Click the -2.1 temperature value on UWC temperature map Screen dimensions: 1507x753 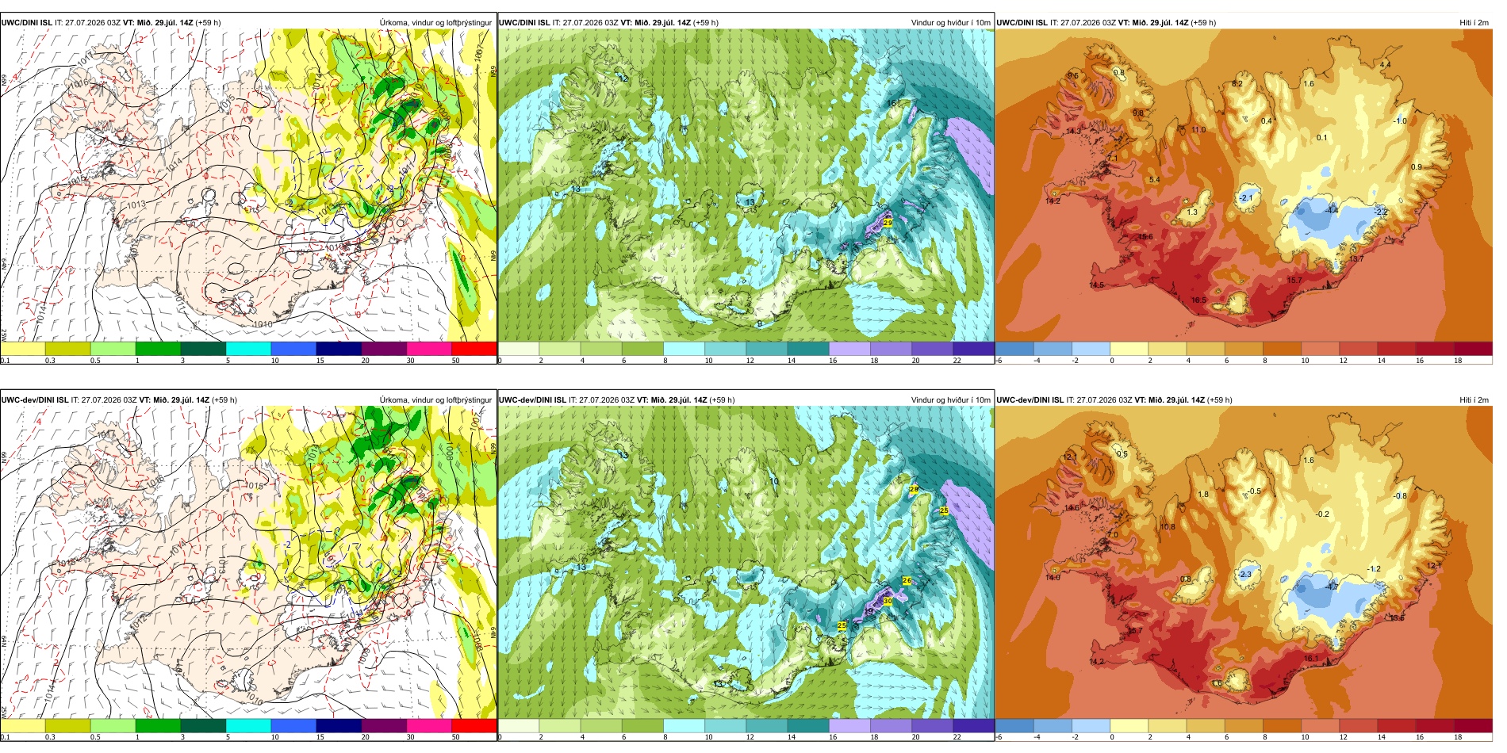pyautogui.click(x=1246, y=197)
